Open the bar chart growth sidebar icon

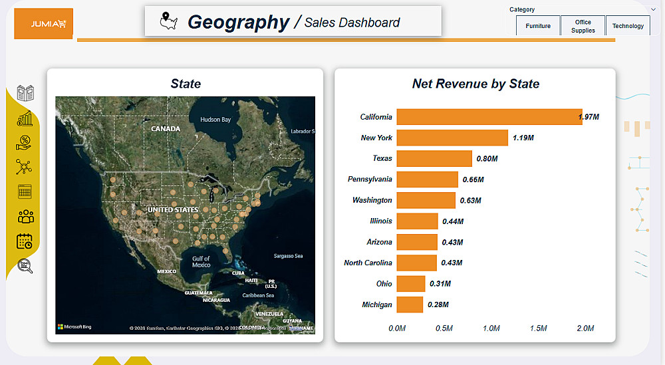click(25, 119)
